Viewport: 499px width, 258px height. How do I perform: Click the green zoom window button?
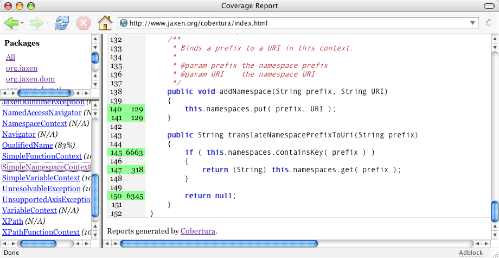click(x=30, y=6)
